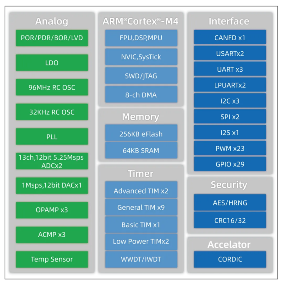The width and height of the screenshot is (283, 286).
Task: Select the OPAMP x3 block
Action: click(52, 210)
